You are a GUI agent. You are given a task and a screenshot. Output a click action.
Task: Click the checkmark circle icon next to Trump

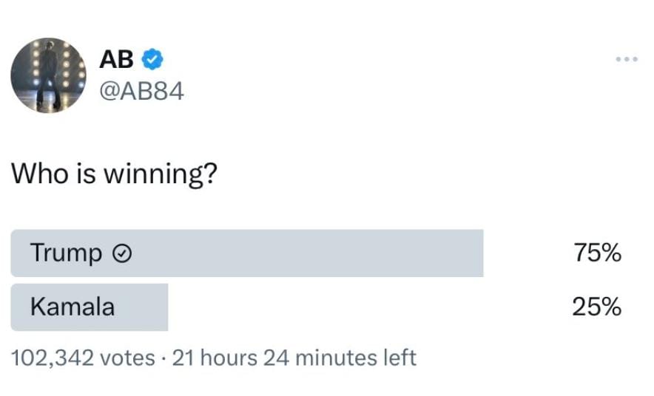click(x=123, y=254)
